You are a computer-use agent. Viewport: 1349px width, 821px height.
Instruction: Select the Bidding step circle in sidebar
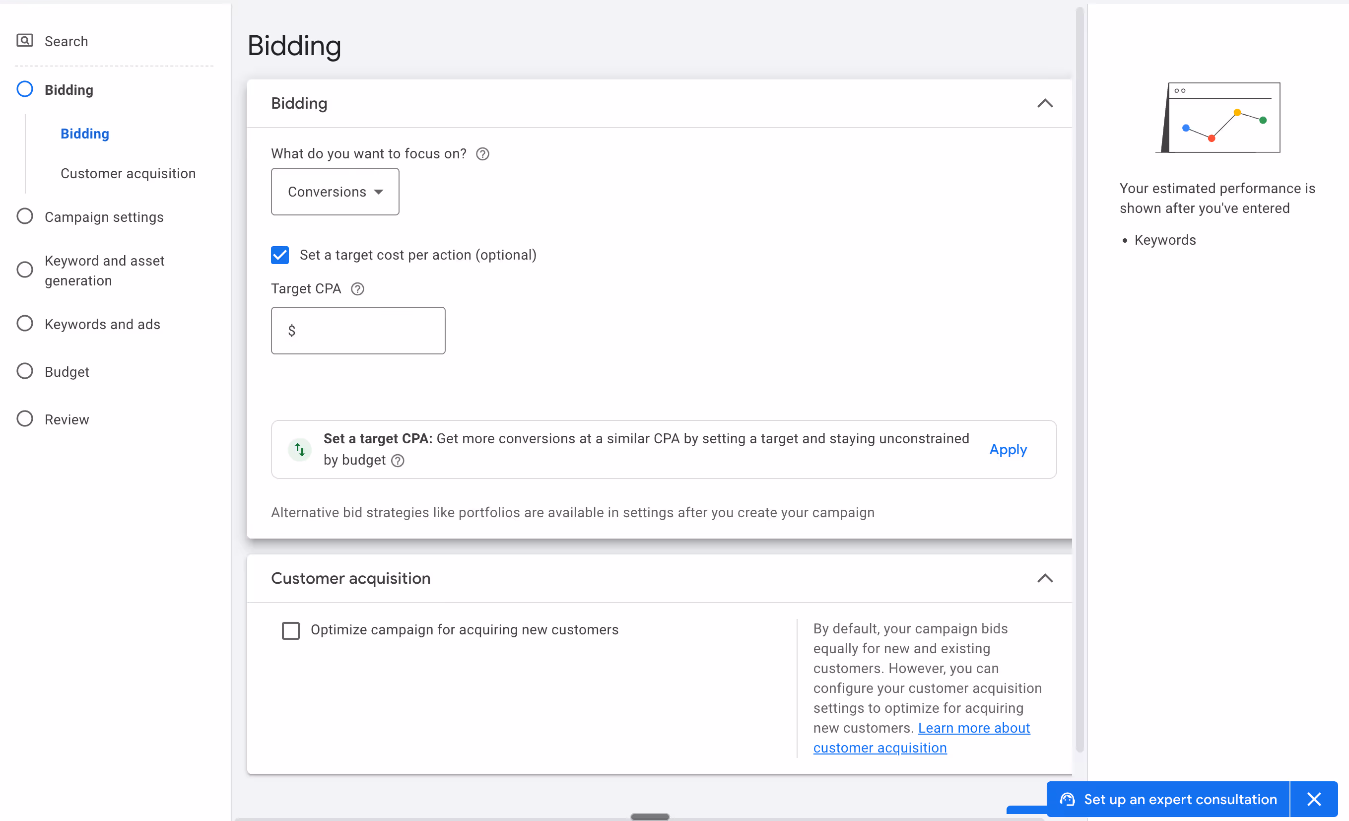coord(25,89)
